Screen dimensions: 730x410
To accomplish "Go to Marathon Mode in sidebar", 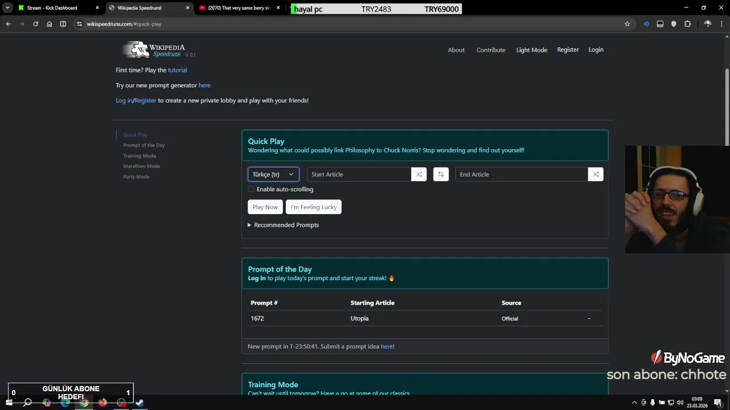I will point(141,166).
